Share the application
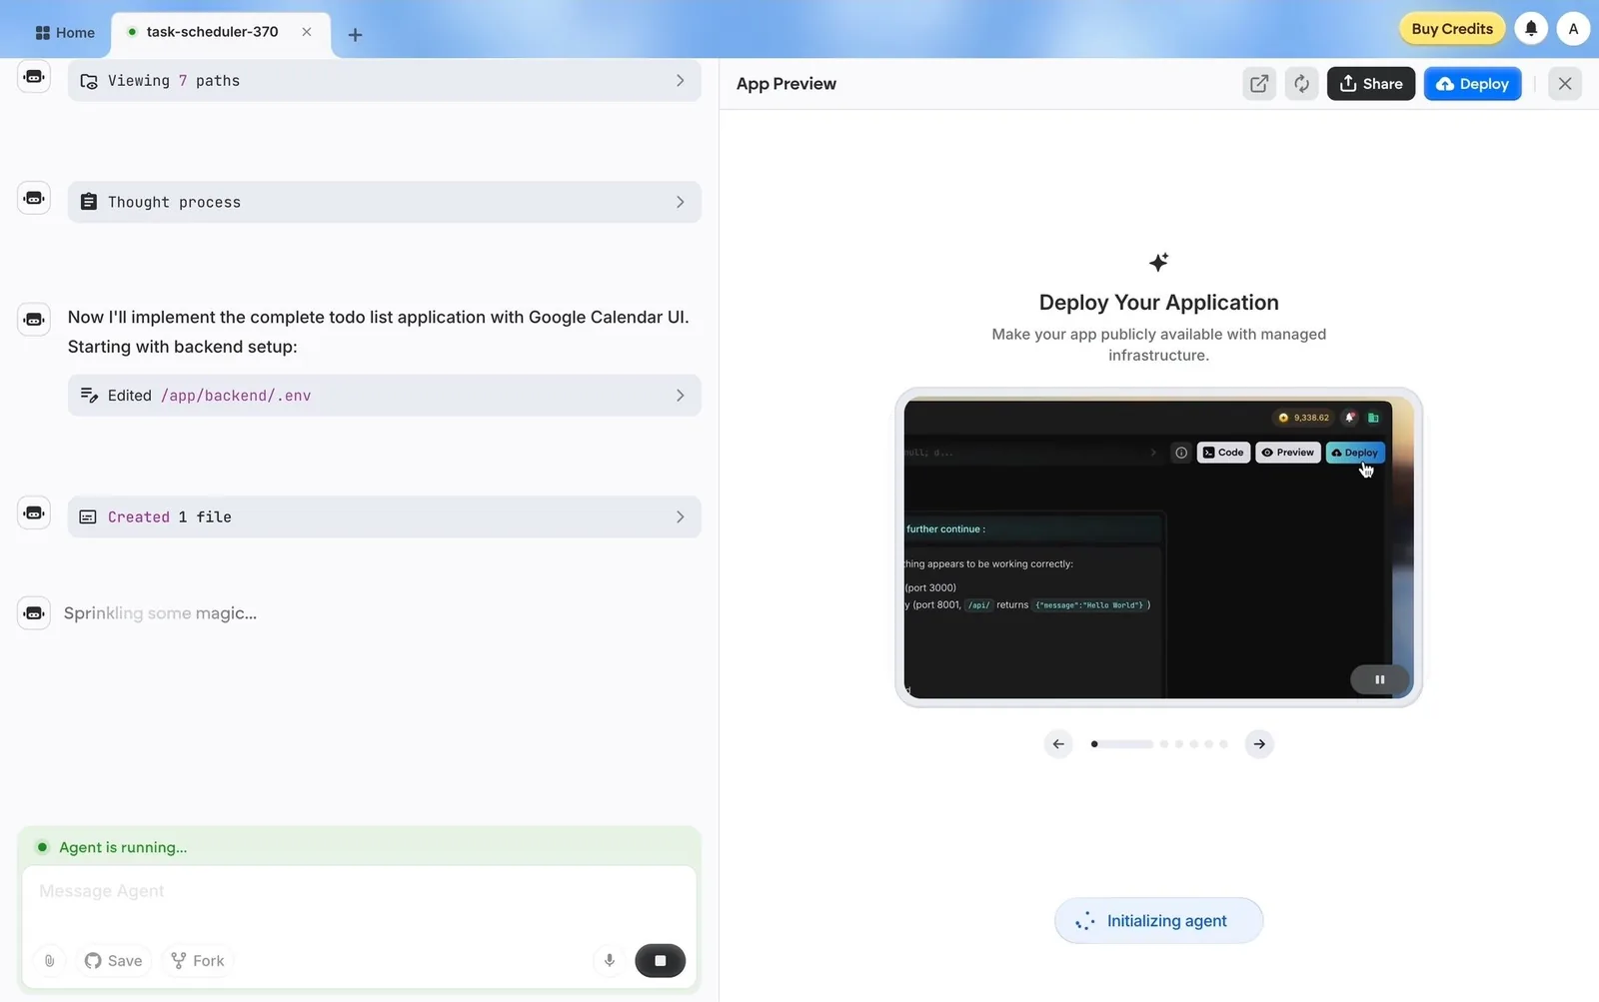Screen dimensions: 1599x1002 click(x=1371, y=84)
